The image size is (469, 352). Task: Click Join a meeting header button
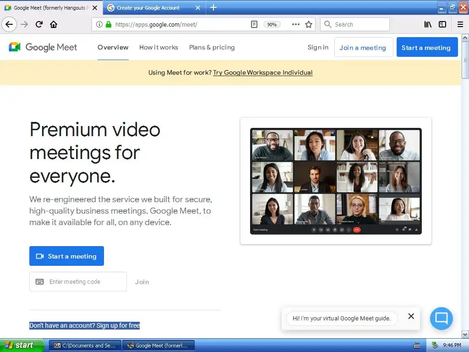point(363,47)
